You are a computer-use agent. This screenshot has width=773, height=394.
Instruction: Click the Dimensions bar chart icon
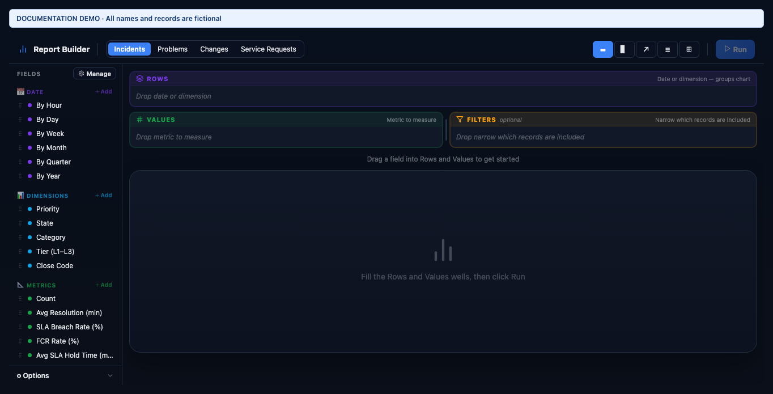click(x=20, y=195)
